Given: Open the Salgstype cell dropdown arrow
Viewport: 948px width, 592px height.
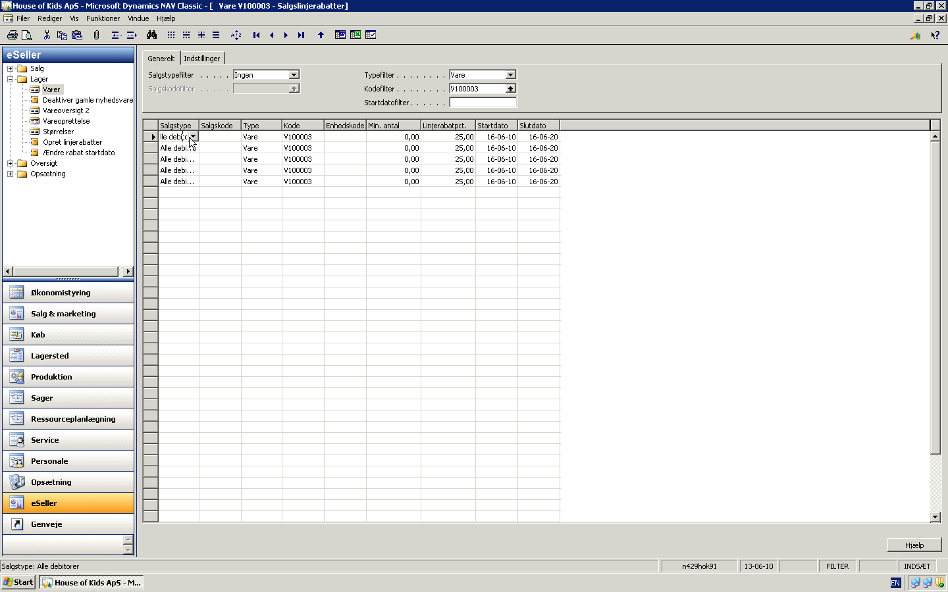Looking at the screenshot, I should pos(193,137).
